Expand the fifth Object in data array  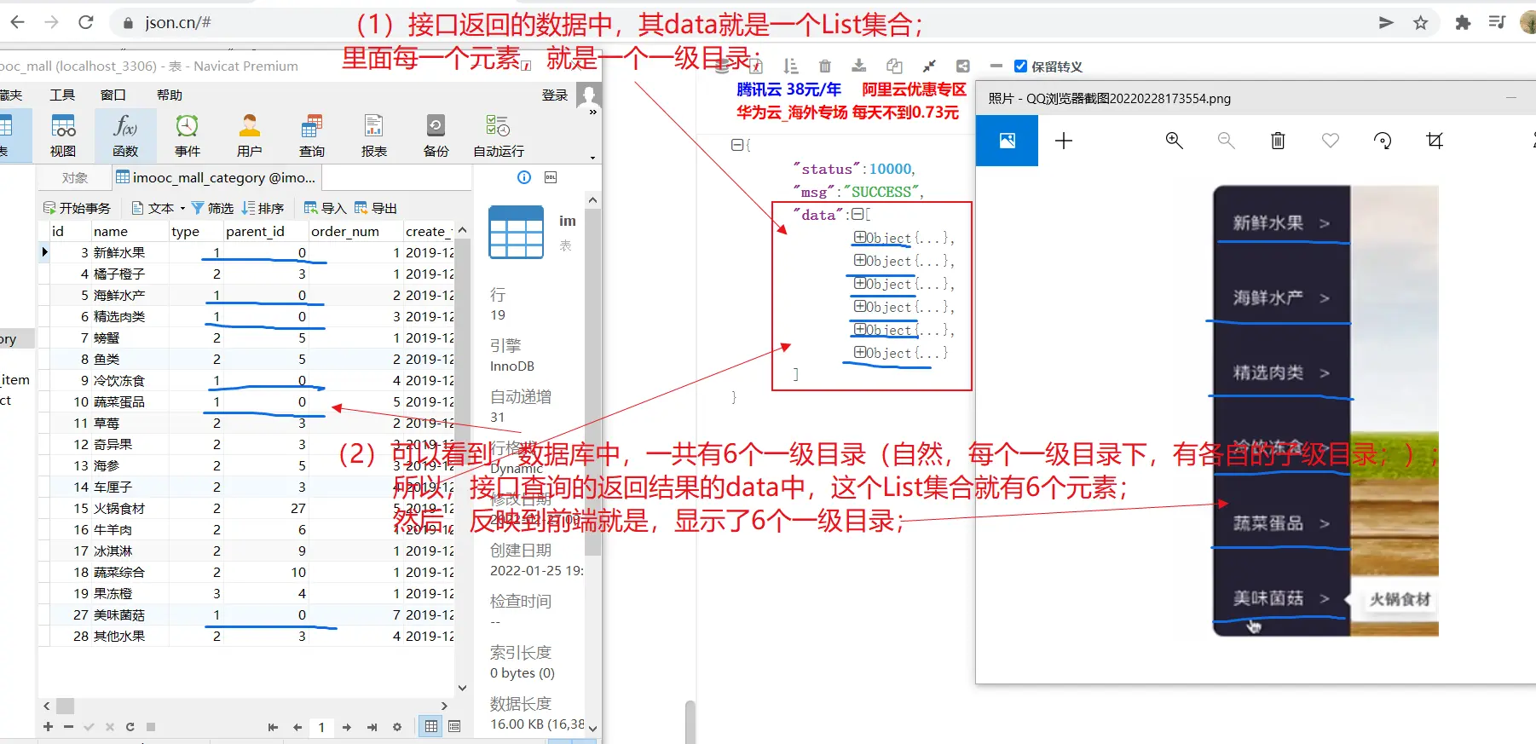[x=860, y=329]
